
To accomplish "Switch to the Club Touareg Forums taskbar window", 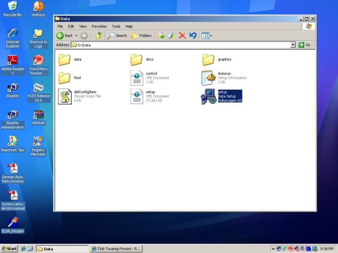I will point(116,248).
